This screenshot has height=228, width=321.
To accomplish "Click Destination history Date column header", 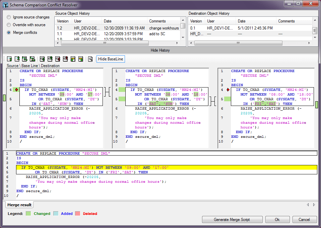I will [x=256, y=21].
